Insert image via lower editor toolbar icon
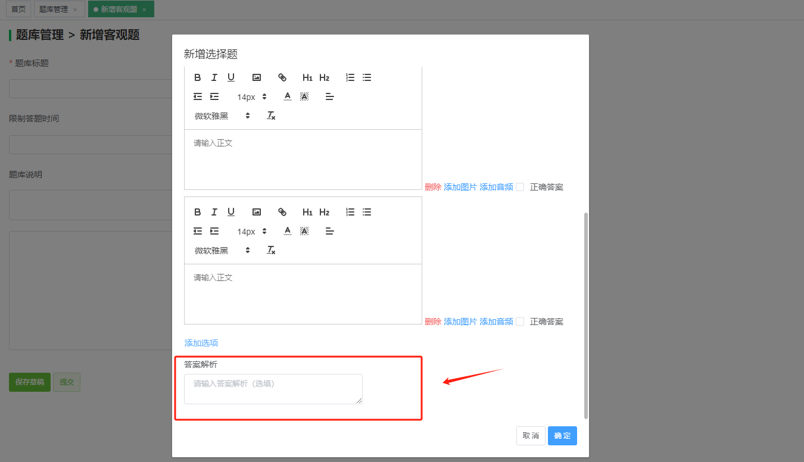Screen dimensions: 804x462 click(257, 212)
